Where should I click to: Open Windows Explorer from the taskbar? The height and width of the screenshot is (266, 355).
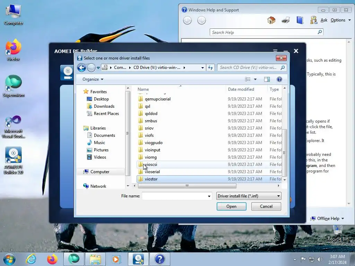pos(95,259)
